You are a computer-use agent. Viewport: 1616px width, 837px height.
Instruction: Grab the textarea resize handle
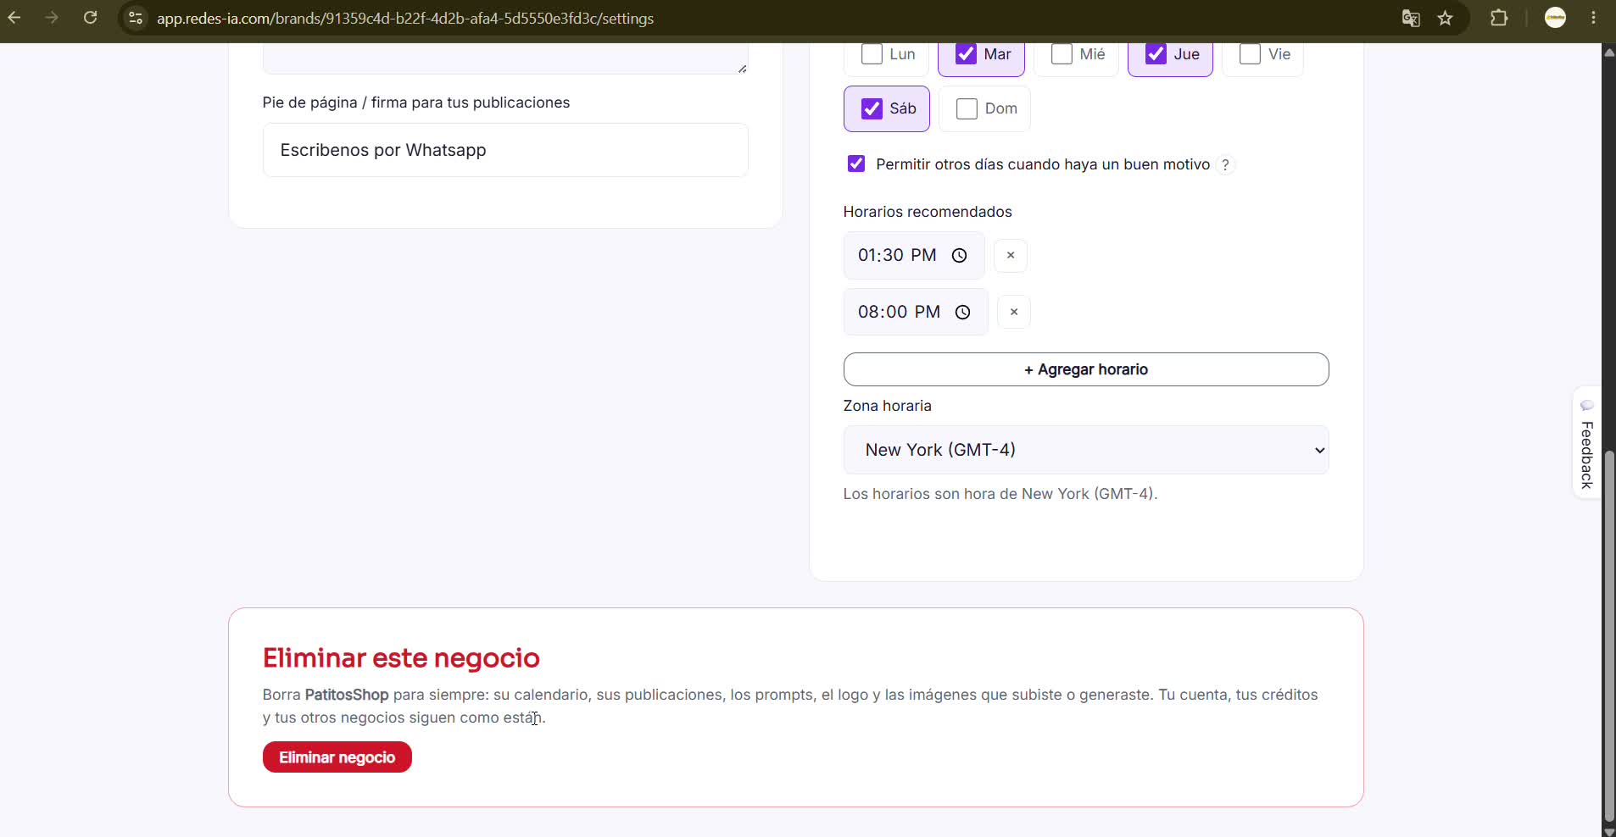pyautogui.click(x=742, y=69)
